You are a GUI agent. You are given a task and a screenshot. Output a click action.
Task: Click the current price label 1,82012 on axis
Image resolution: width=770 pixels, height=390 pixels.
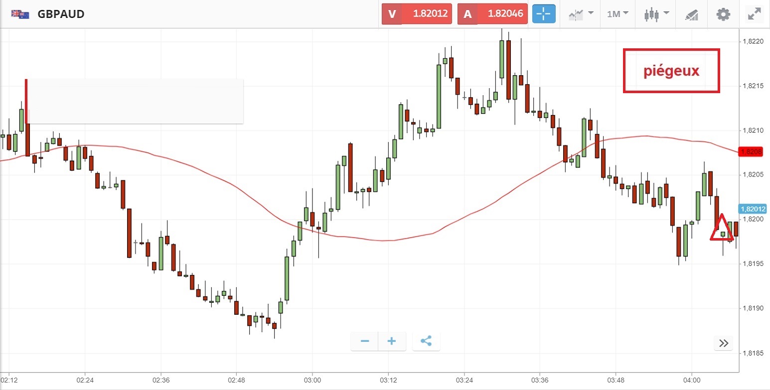coord(753,209)
